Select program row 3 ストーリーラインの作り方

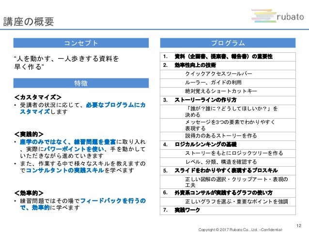pos(228,100)
